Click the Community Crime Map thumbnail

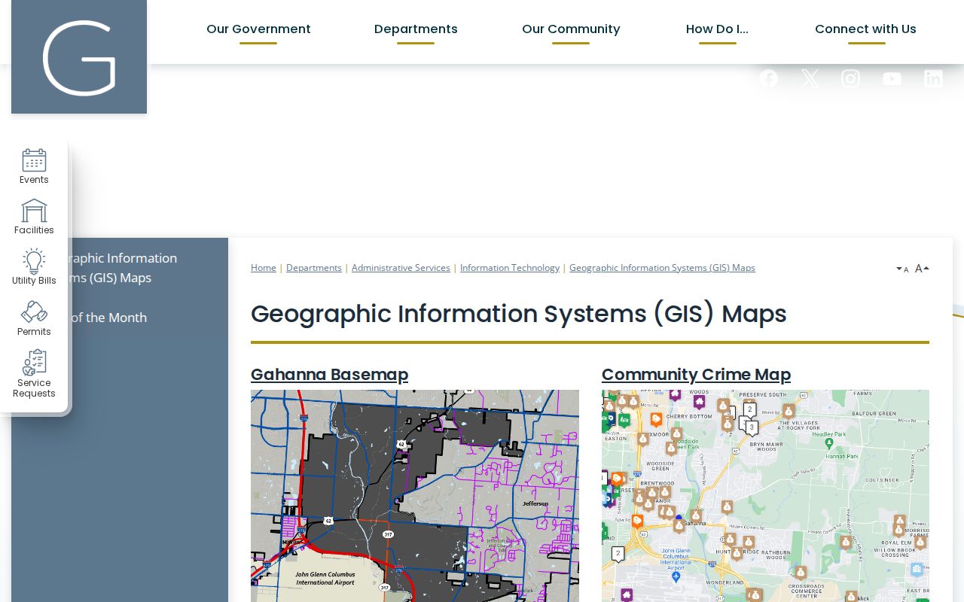(765, 496)
